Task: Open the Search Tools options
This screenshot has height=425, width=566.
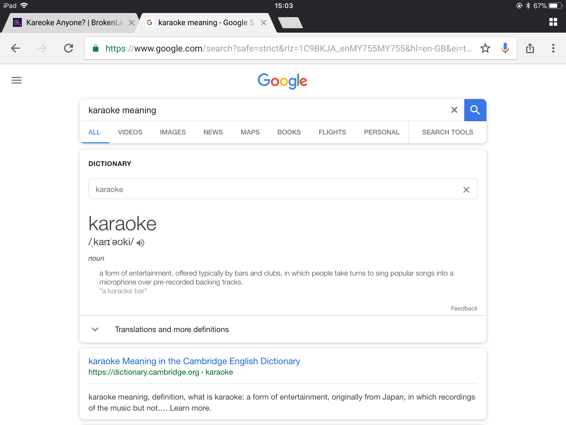Action: (447, 132)
